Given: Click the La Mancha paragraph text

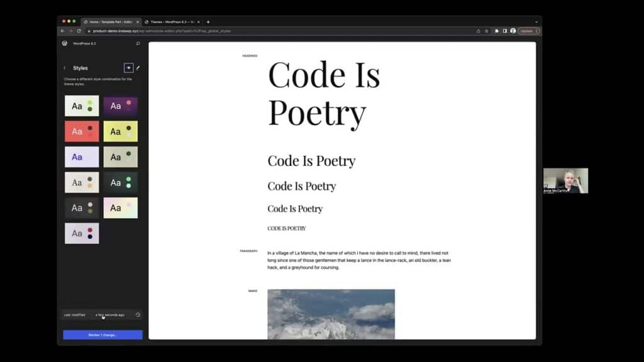Looking at the screenshot, I should pos(359,260).
